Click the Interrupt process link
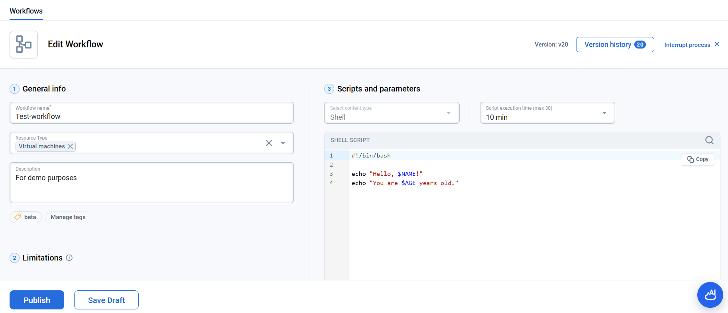The width and height of the screenshot is (728, 313). click(x=687, y=45)
